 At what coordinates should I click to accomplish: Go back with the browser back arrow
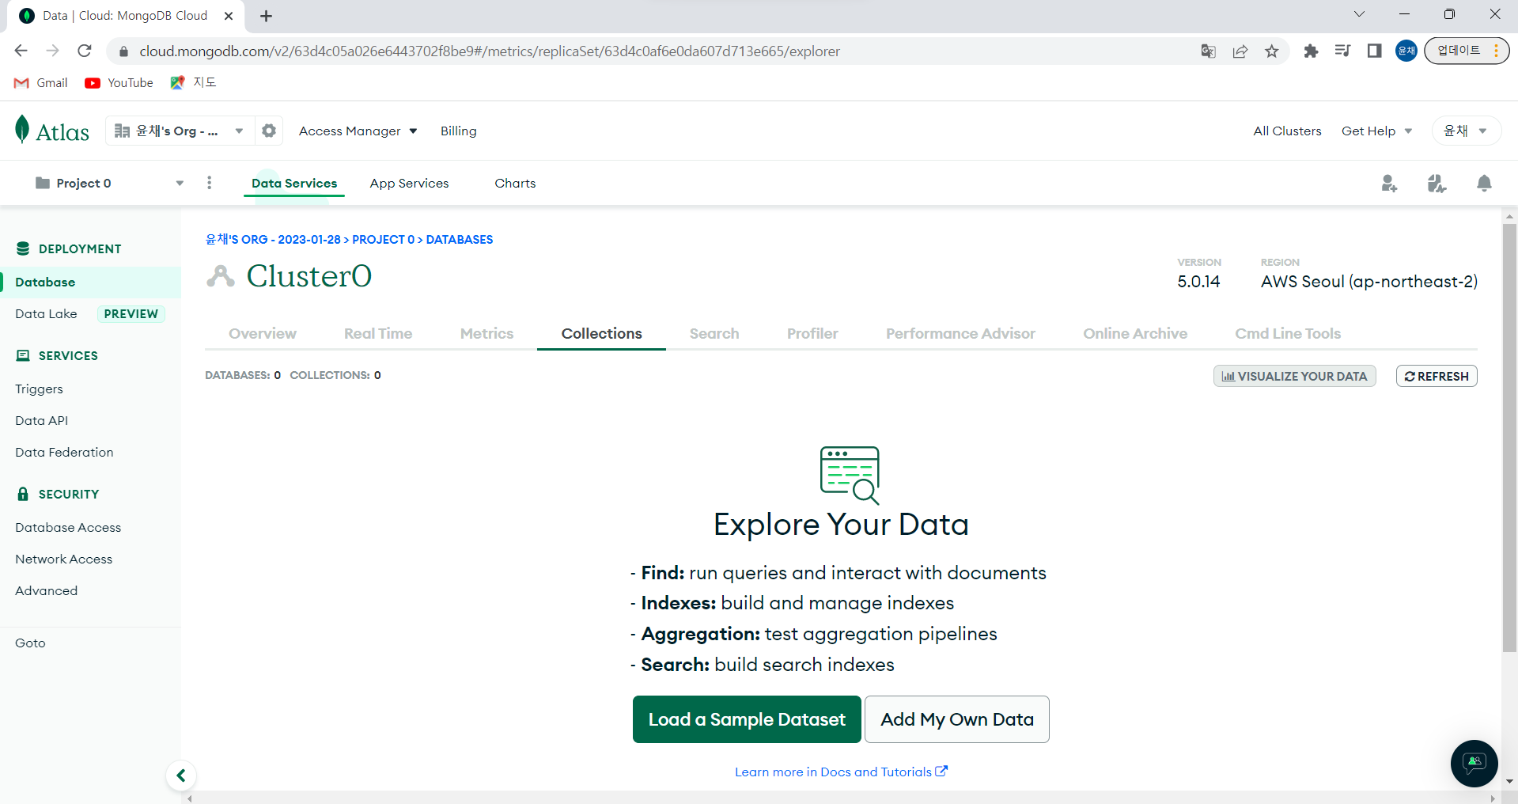coord(21,51)
